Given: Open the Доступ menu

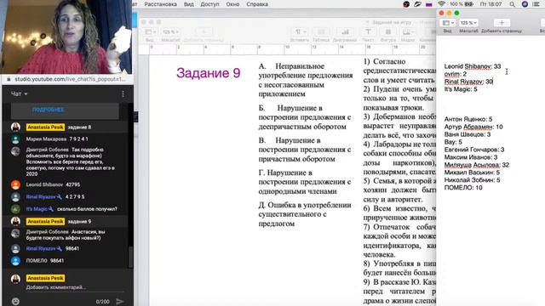Looking at the screenshot, I should [x=209, y=4].
